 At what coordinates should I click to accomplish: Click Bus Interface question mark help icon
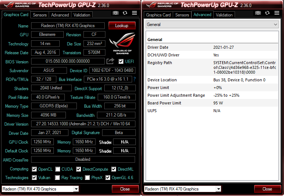pos(134,79)
